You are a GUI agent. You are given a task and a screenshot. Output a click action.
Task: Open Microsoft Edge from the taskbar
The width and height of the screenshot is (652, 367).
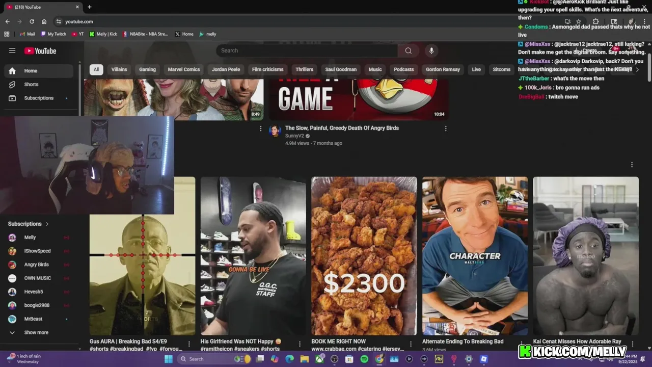pyautogui.click(x=289, y=359)
